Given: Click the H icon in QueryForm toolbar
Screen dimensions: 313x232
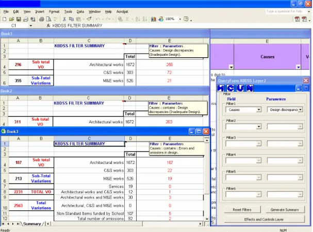Looking at the screenshot, I should (221, 88).
